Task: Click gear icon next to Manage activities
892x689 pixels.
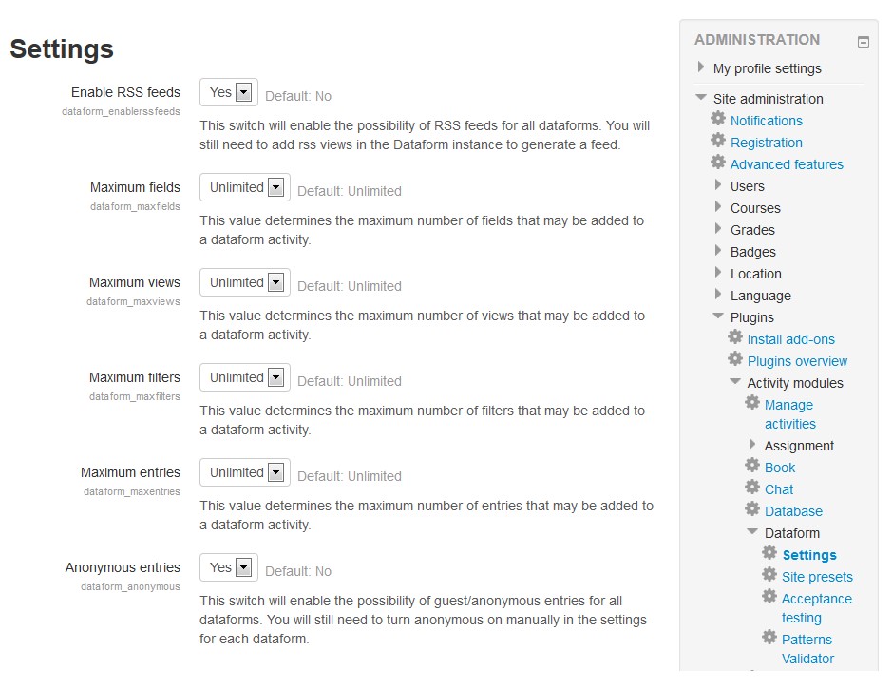Action: [x=752, y=403]
